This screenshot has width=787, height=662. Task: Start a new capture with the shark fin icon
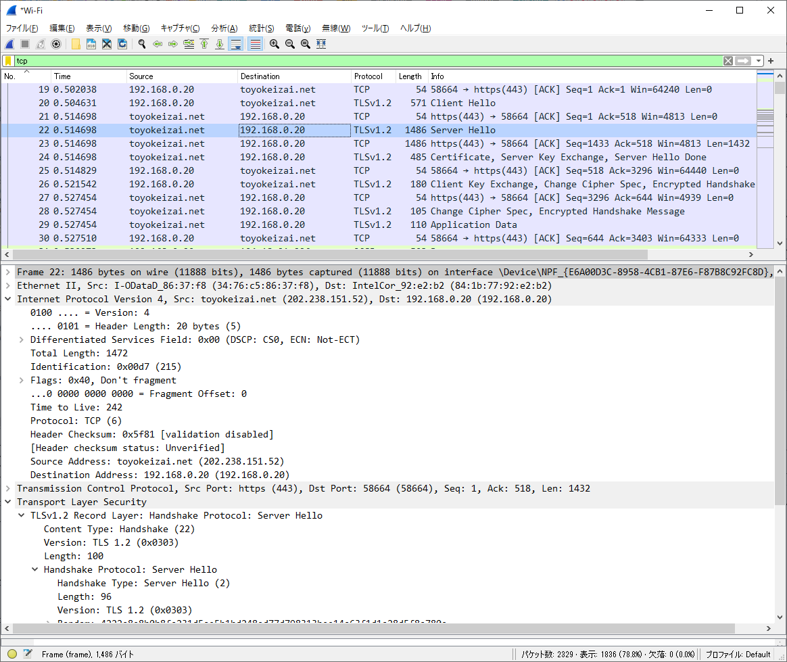pos(9,43)
